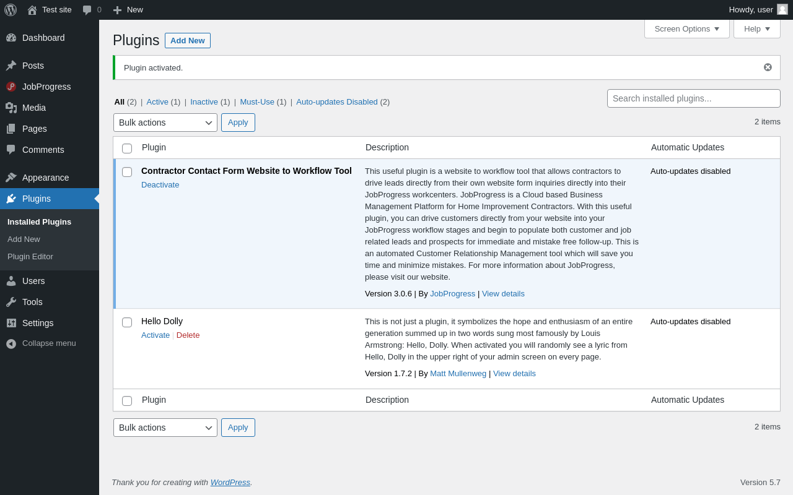Filter plugins by Must-Use
The width and height of the screenshot is (793, 495).
257,102
